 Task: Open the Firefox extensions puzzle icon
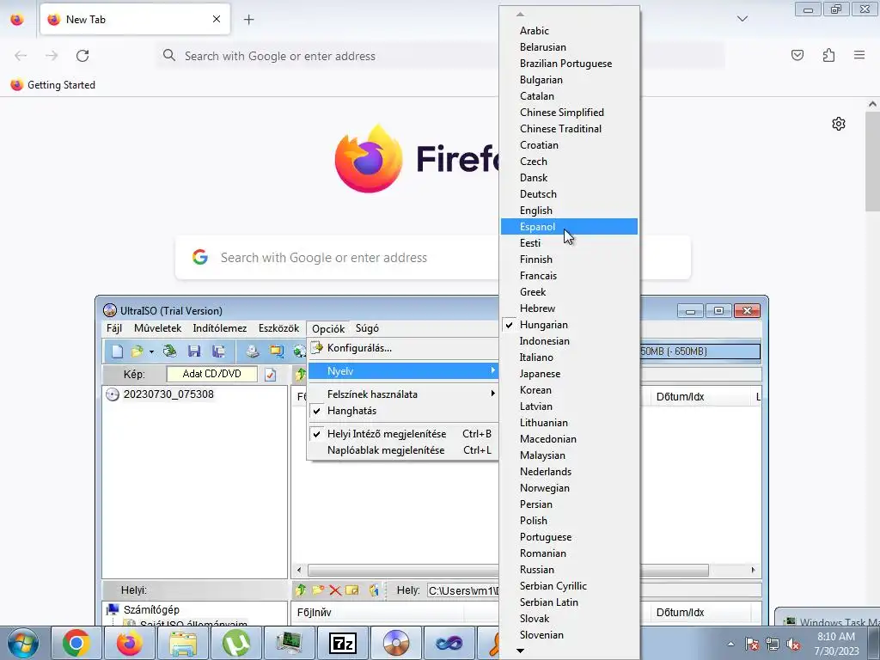click(x=828, y=55)
